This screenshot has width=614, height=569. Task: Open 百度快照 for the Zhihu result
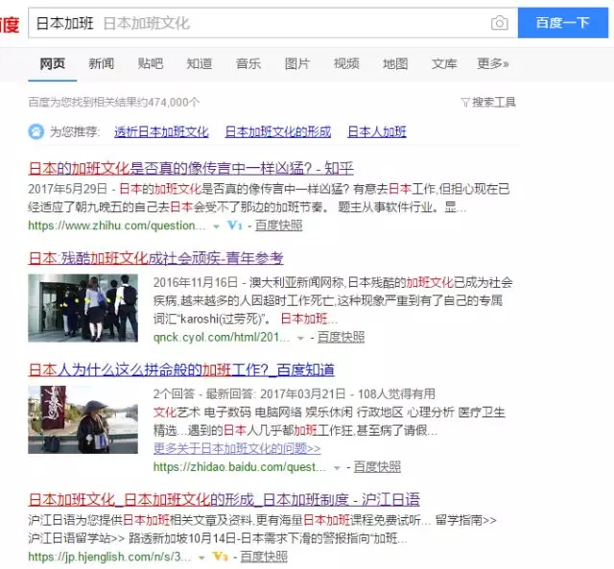click(278, 225)
